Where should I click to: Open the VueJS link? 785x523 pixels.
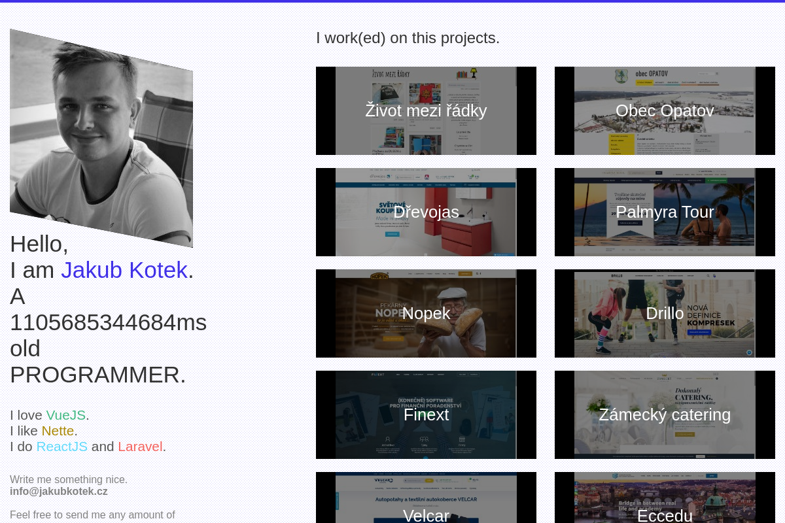point(65,414)
